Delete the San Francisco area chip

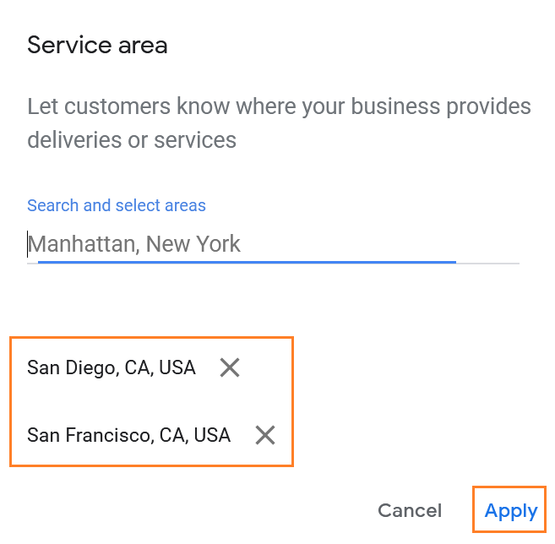tap(265, 435)
